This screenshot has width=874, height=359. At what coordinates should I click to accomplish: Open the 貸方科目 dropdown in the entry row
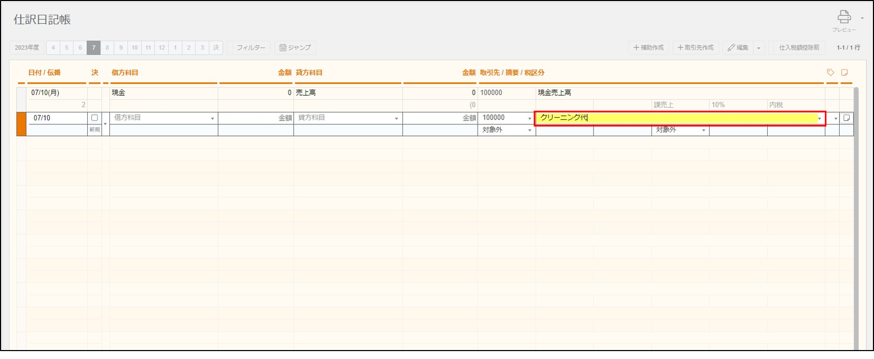point(396,119)
